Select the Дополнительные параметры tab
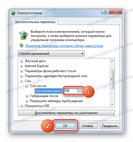The width and height of the screenshot is (133, 142). click(35, 22)
